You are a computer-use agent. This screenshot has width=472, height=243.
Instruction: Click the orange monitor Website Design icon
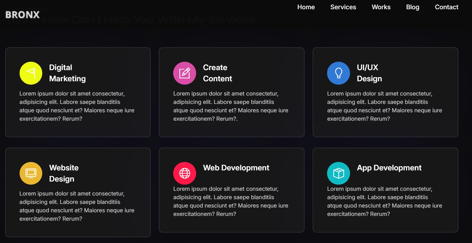click(31, 173)
